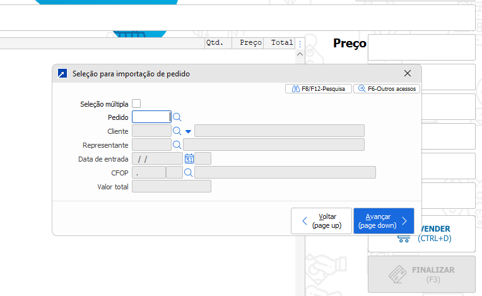Click the vertical dots menu beside Total column
Image resolution: width=482 pixels, height=296 pixels.
[x=300, y=44]
